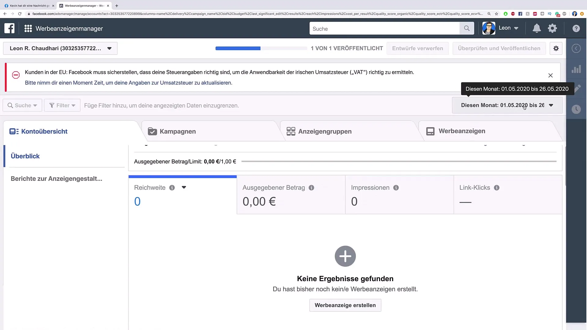The width and height of the screenshot is (587, 330).
Task: Click the publishing progress bar
Action: click(261, 48)
